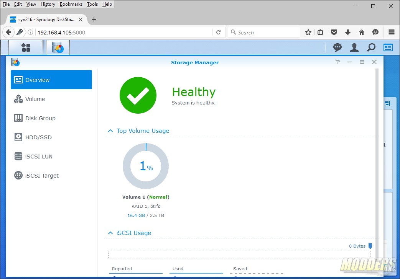
Task: Click the System is healthy text
Action: [194, 103]
